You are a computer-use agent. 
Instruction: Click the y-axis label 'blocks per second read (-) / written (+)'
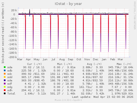coord(3,33)
